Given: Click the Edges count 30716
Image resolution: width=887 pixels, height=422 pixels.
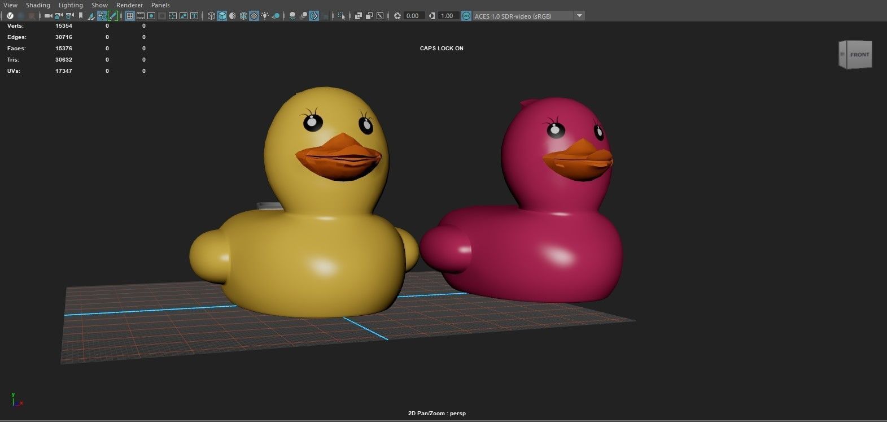Looking at the screenshot, I should click(64, 37).
